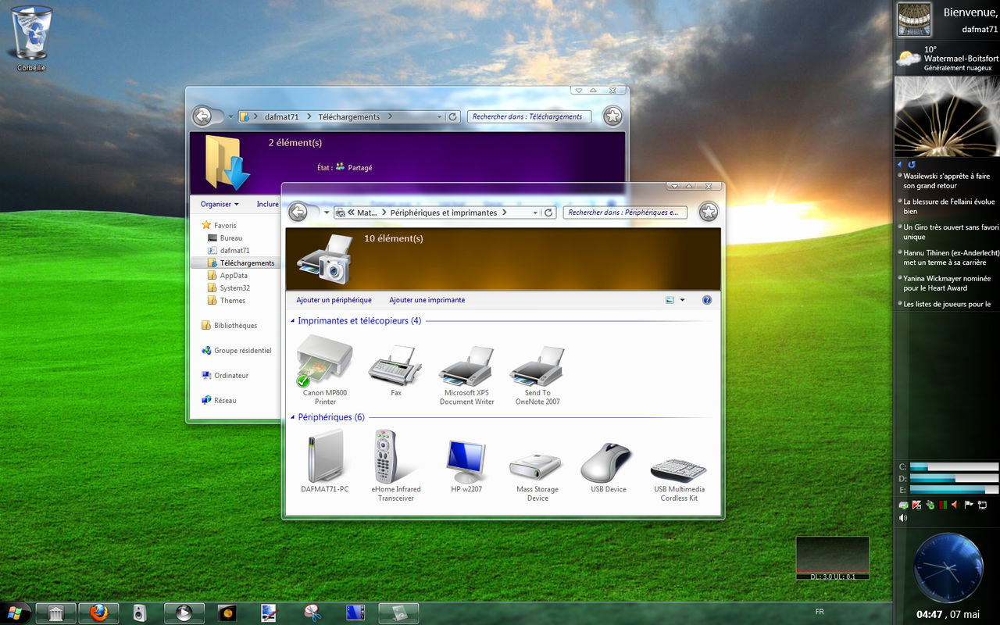Select the USB Device mouse icon
Image resolution: width=1000 pixels, height=625 pixels.
pyautogui.click(x=608, y=466)
